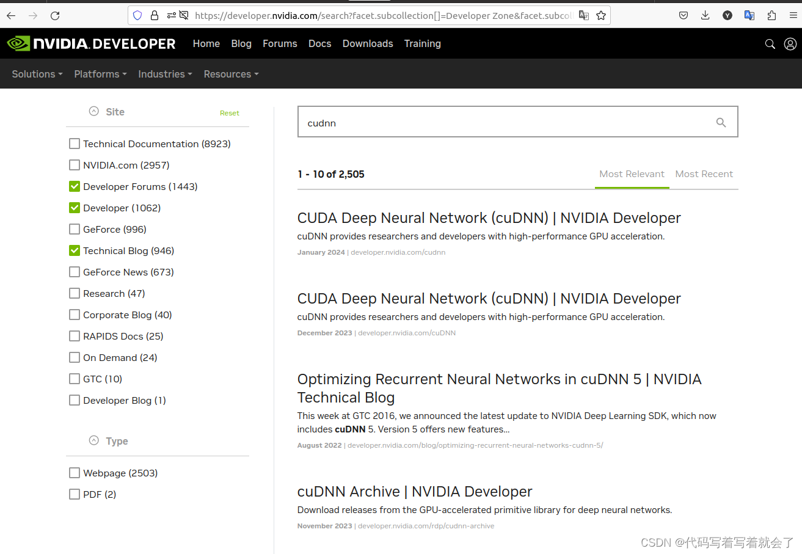Open the cuDNN Archive search result

click(414, 491)
